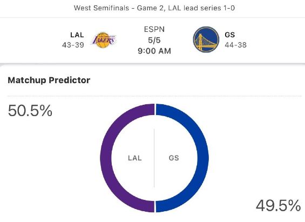The width and height of the screenshot is (305, 222).
Task: Select the Warriors 44-38 record text
Action: 235,45
